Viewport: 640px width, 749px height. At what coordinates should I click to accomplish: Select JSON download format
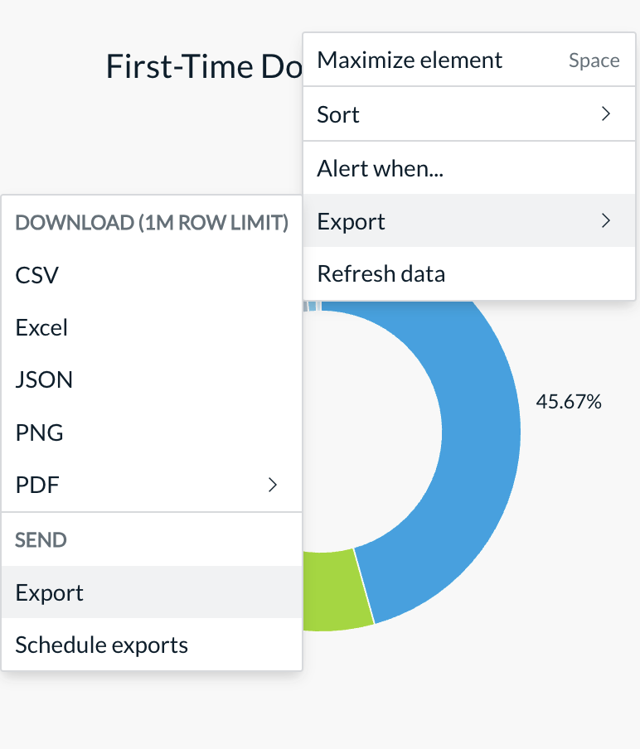152,379
